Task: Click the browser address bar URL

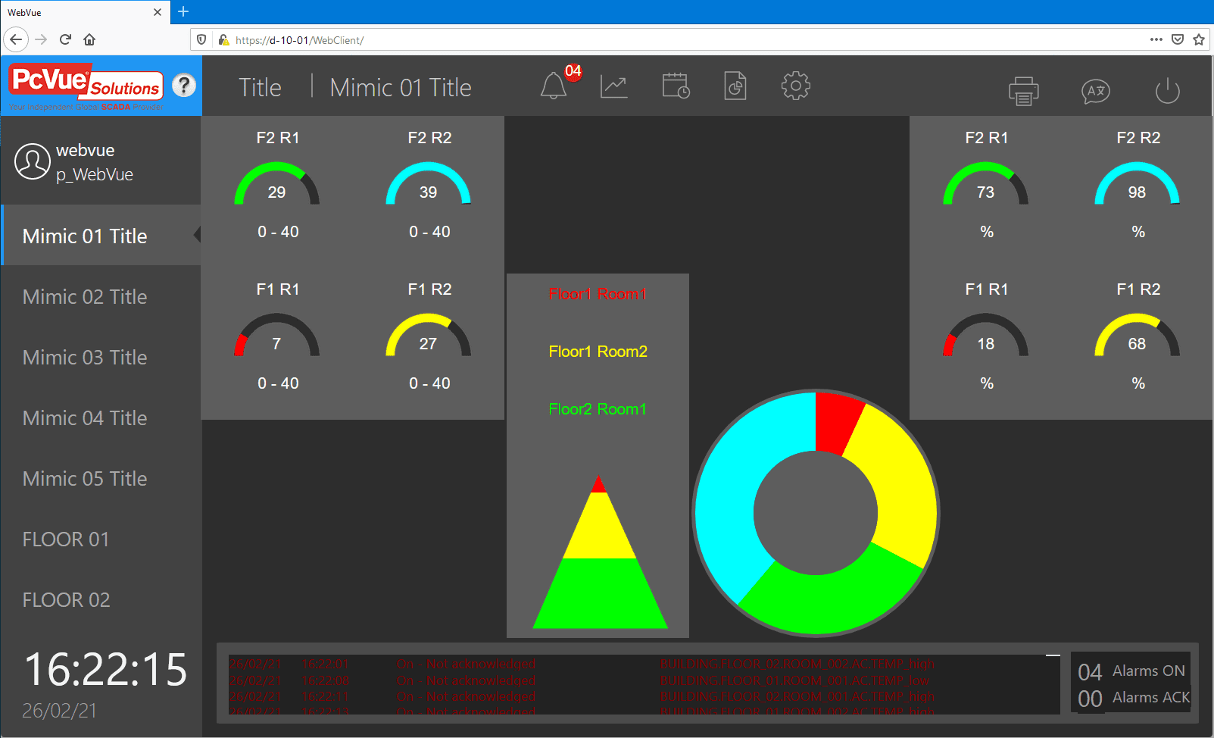Action: [299, 40]
